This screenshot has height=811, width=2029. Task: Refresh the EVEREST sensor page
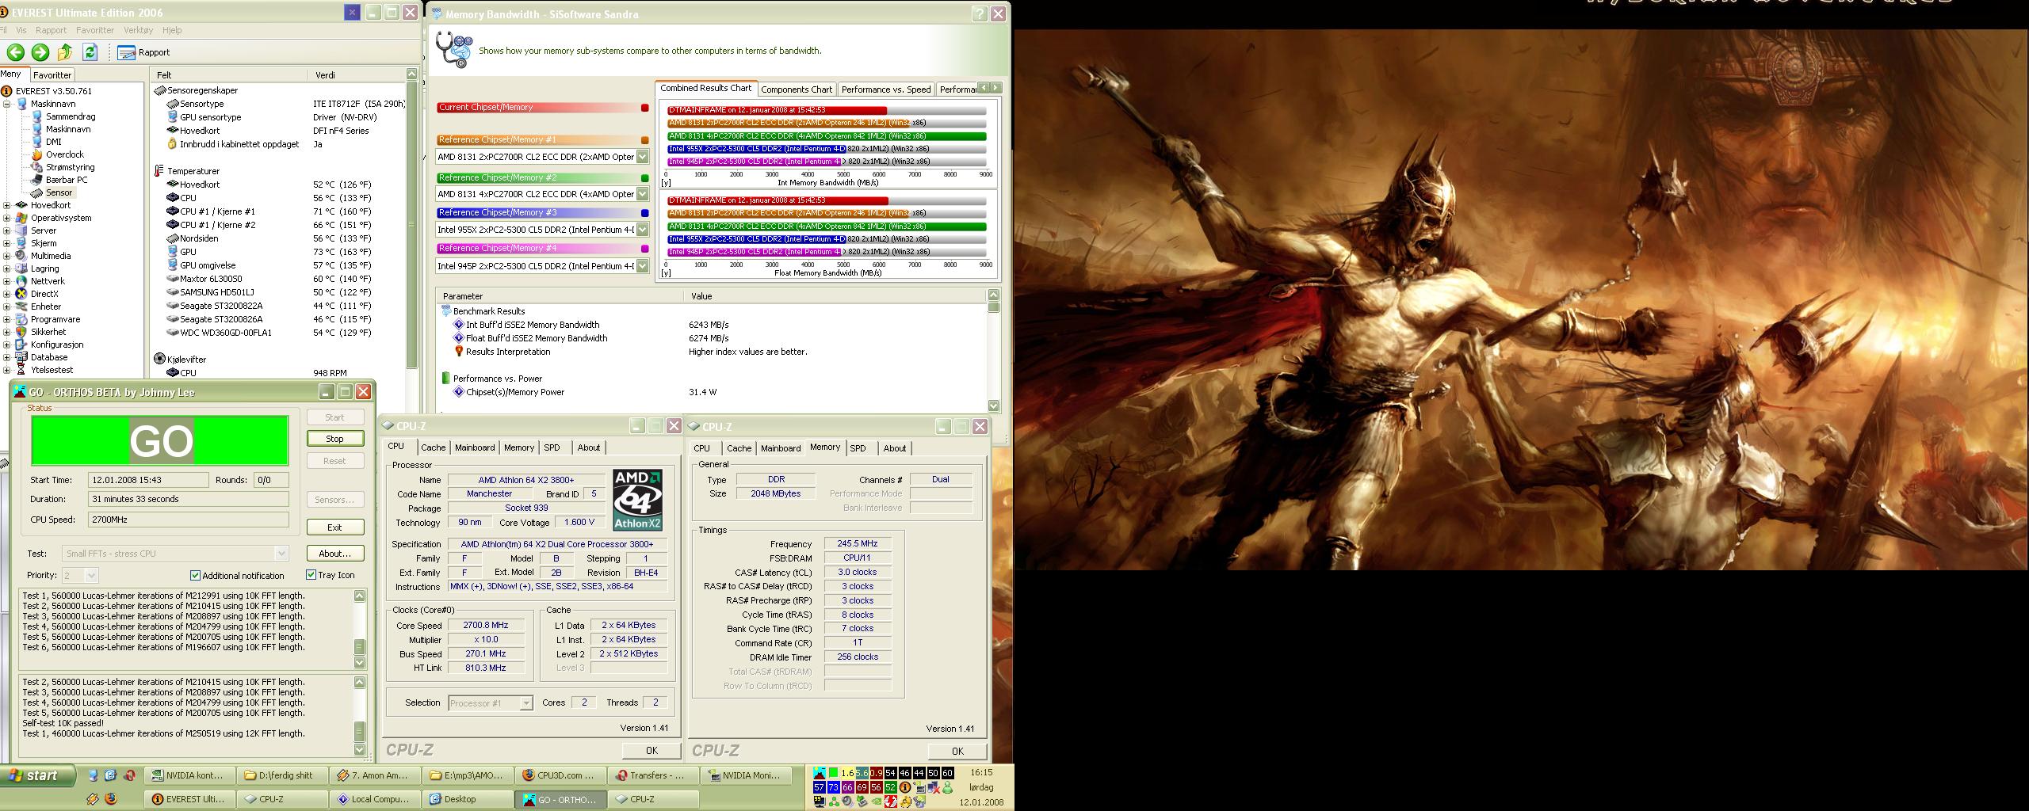point(90,52)
